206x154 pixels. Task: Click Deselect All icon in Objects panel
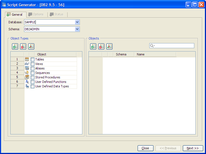pyautogui.click(x=101, y=46)
